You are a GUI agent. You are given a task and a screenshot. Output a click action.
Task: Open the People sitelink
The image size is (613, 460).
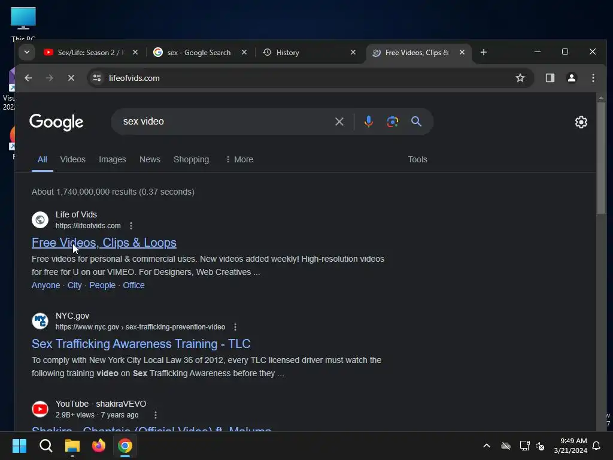(102, 286)
